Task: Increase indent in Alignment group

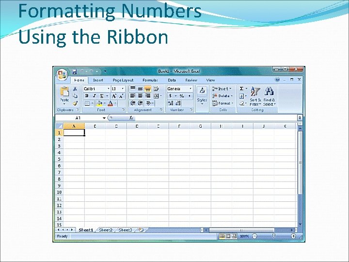Action: [x=140, y=103]
